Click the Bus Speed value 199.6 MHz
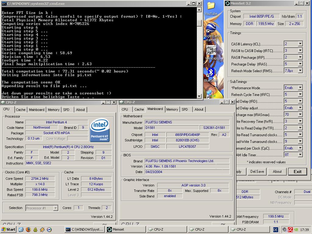This screenshot has width=312, height=234. tap(40, 190)
